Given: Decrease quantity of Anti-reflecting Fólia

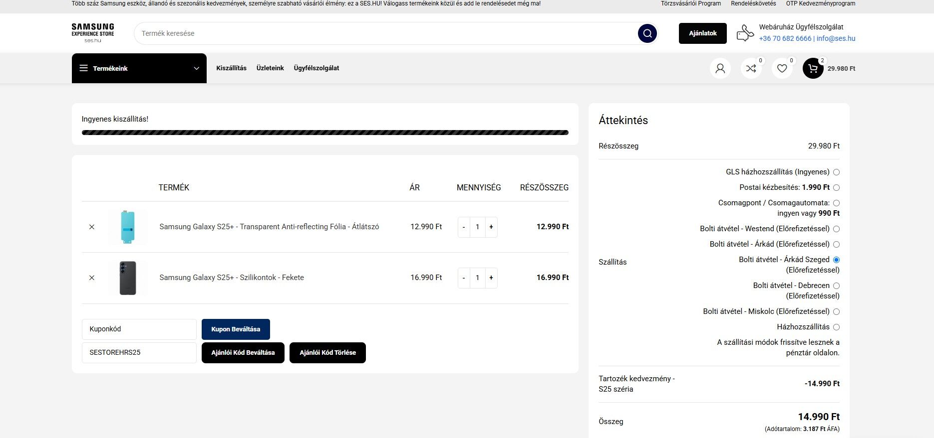Looking at the screenshot, I should (464, 227).
